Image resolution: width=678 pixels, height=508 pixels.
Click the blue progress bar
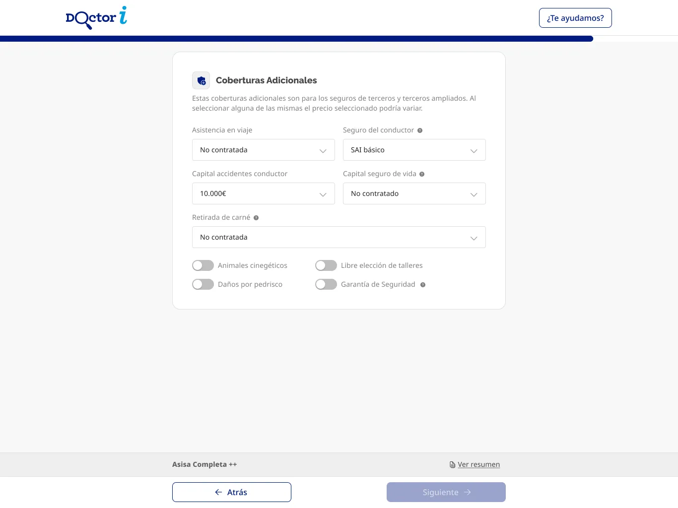[x=296, y=39]
